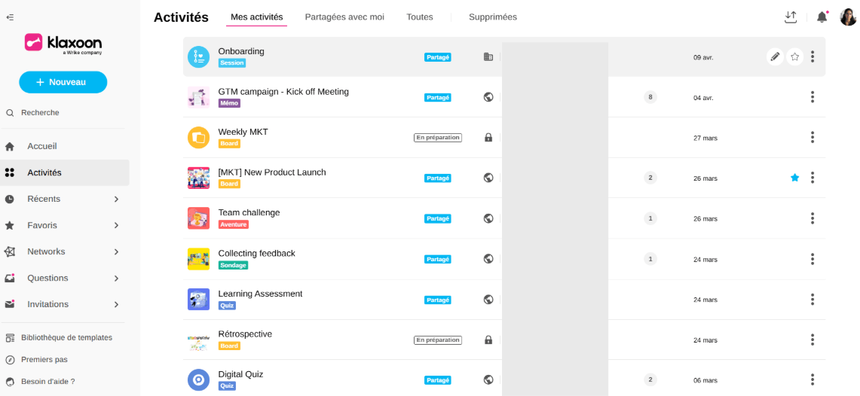
Task: Go to Accueil in sidebar
Action: tap(42, 146)
